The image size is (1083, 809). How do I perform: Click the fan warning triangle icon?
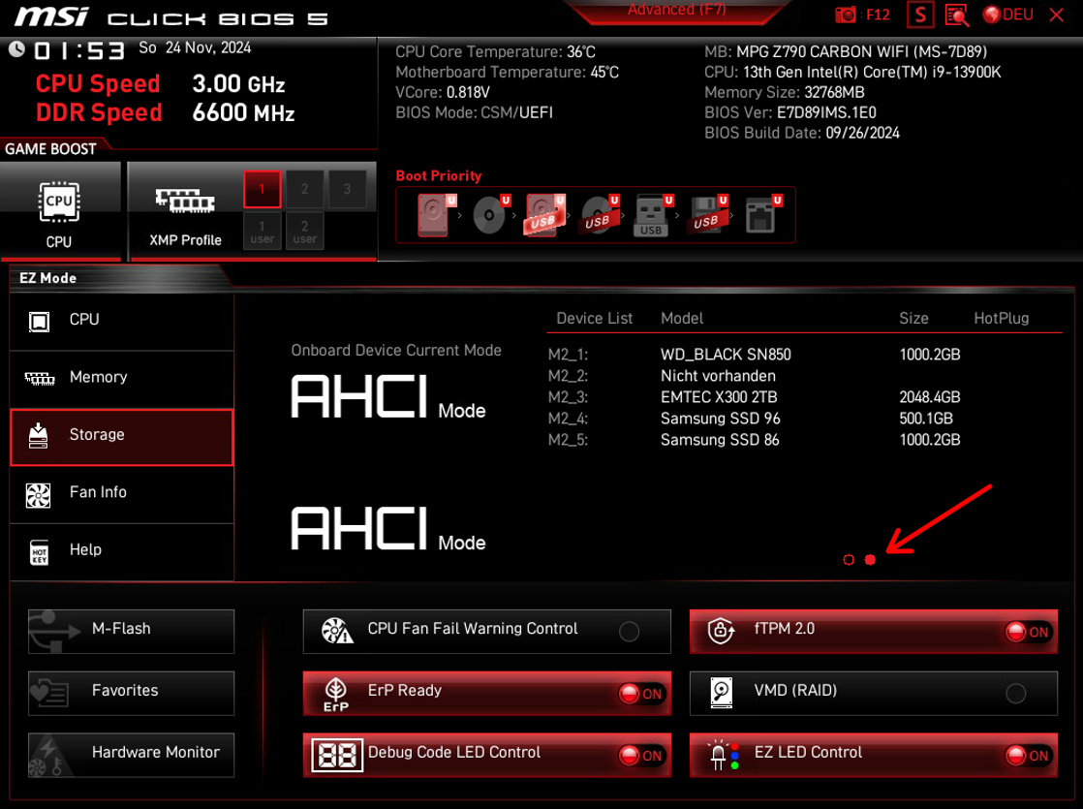(x=337, y=630)
